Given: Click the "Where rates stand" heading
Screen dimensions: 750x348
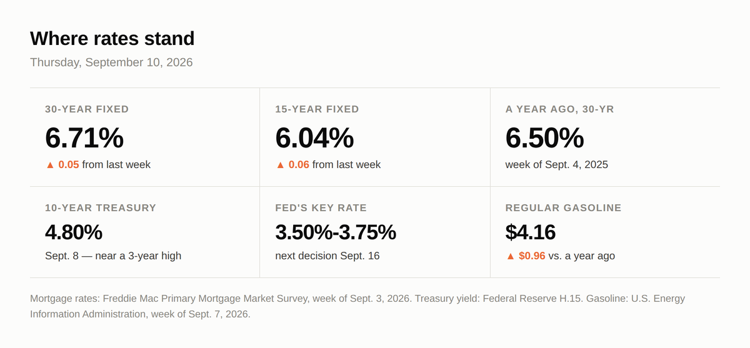Looking at the screenshot, I should [112, 39].
